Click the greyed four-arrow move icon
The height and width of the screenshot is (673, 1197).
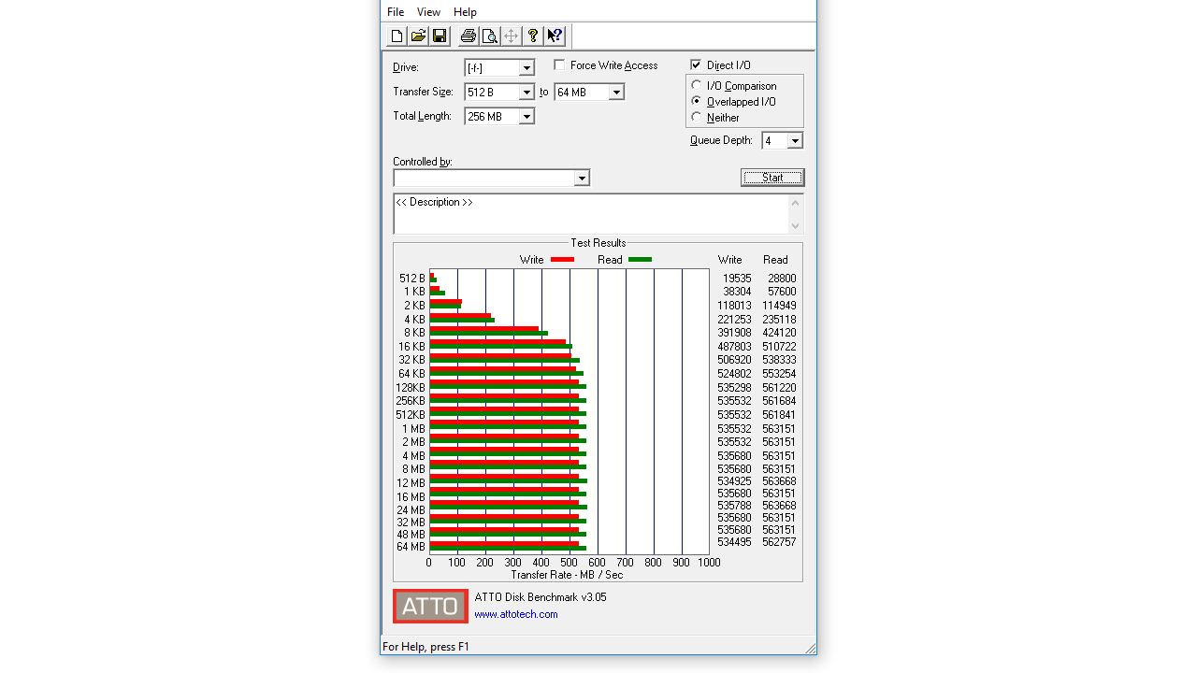[x=511, y=36]
